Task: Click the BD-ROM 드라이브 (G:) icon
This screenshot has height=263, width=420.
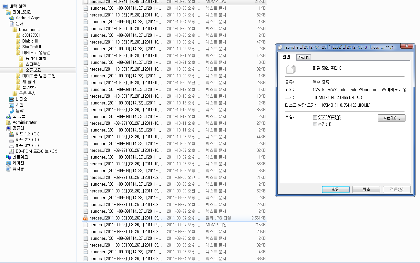Action: (12, 151)
